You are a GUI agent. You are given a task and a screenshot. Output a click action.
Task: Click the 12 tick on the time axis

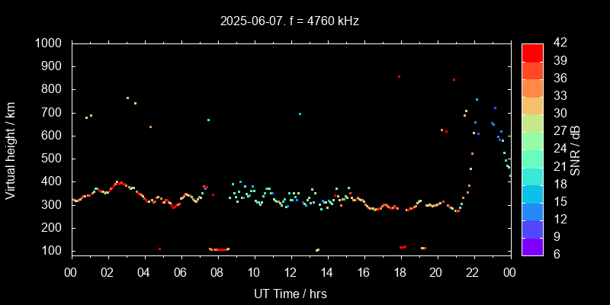(x=291, y=271)
